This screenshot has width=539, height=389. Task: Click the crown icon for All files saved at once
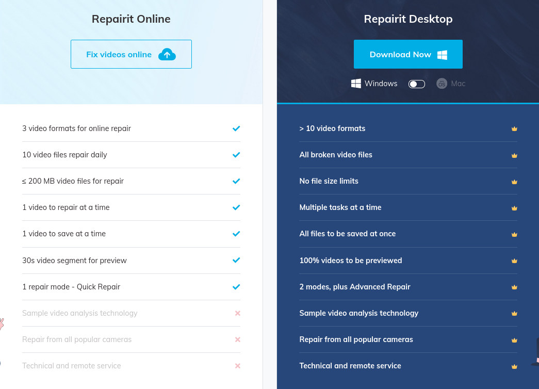pos(514,234)
